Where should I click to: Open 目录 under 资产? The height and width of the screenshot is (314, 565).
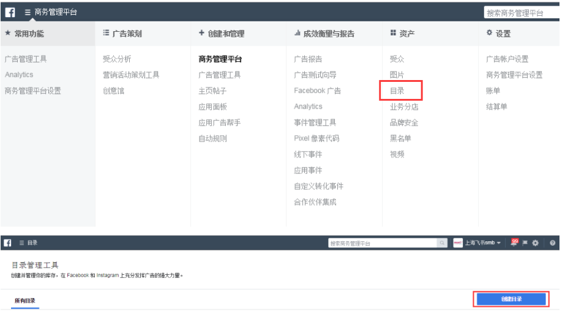point(397,90)
